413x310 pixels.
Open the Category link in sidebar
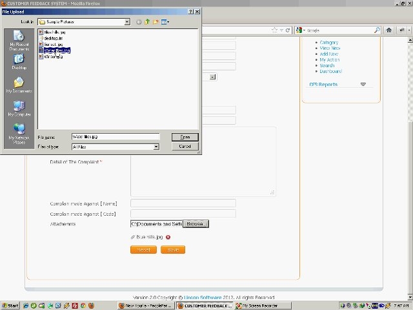[x=328, y=42]
